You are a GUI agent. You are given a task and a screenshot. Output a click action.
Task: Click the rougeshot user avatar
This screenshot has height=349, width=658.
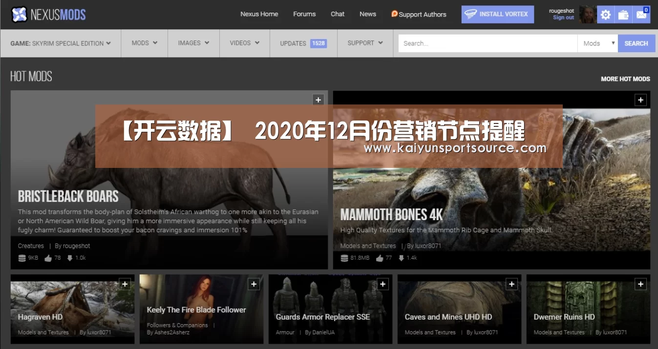[588, 15]
